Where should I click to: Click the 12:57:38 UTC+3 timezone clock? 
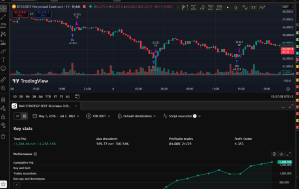tap(282, 96)
